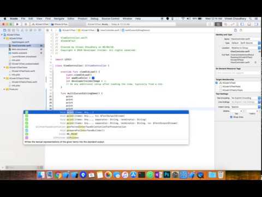Run the project with the play button
Image resolution: width=262 pixels, height=197 pixels.
click(x=17, y=24)
